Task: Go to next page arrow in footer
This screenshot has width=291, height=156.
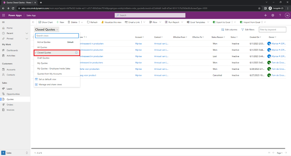Action: [286, 153]
